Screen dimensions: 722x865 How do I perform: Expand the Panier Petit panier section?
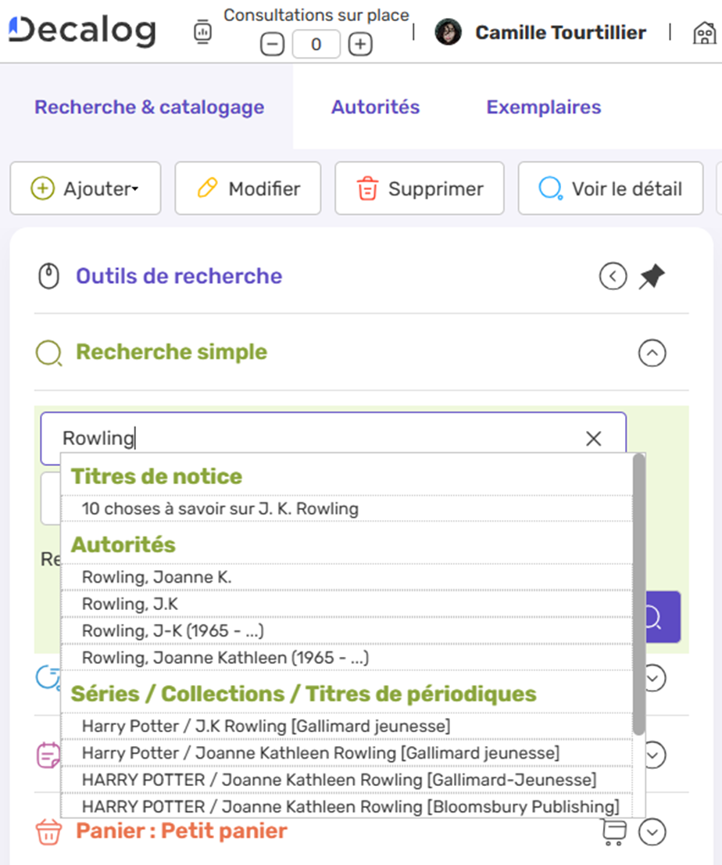click(x=652, y=831)
